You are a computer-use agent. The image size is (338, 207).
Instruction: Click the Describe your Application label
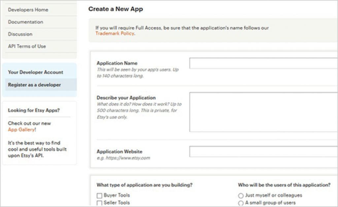point(126,98)
